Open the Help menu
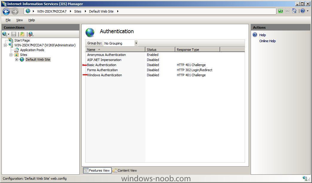The height and width of the screenshot is (183, 312). (x=32, y=20)
